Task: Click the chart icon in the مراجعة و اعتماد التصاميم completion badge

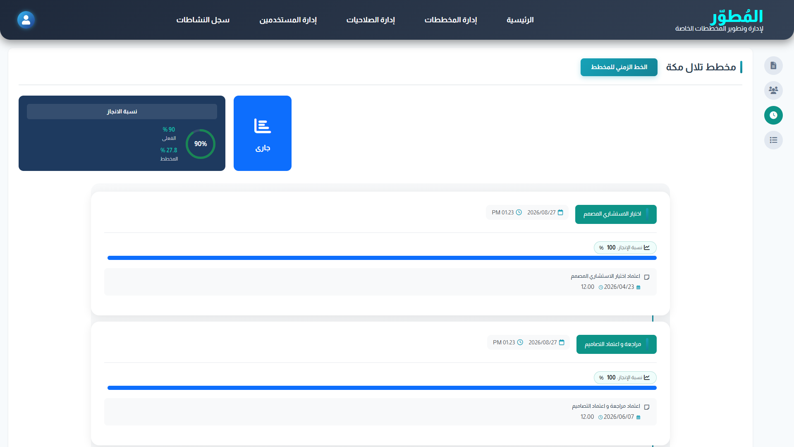Action: [647, 377]
